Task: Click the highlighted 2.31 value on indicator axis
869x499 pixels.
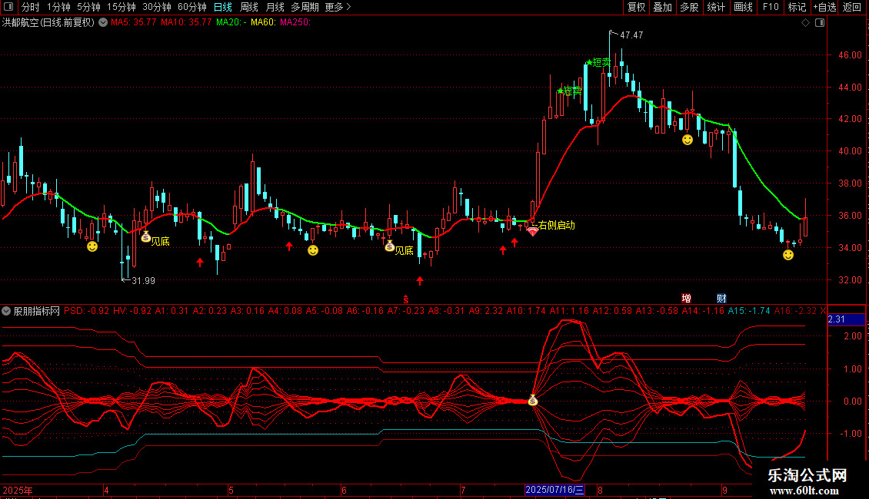Action: click(x=846, y=319)
